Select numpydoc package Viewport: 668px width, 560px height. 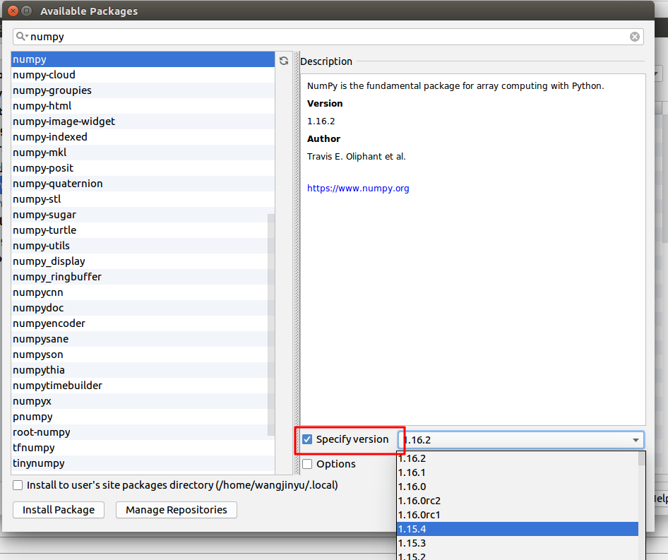(143, 308)
